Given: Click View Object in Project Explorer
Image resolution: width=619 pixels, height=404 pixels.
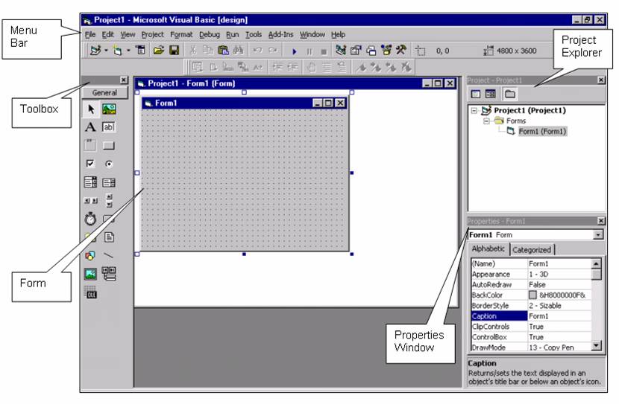Looking at the screenshot, I should click(491, 94).
